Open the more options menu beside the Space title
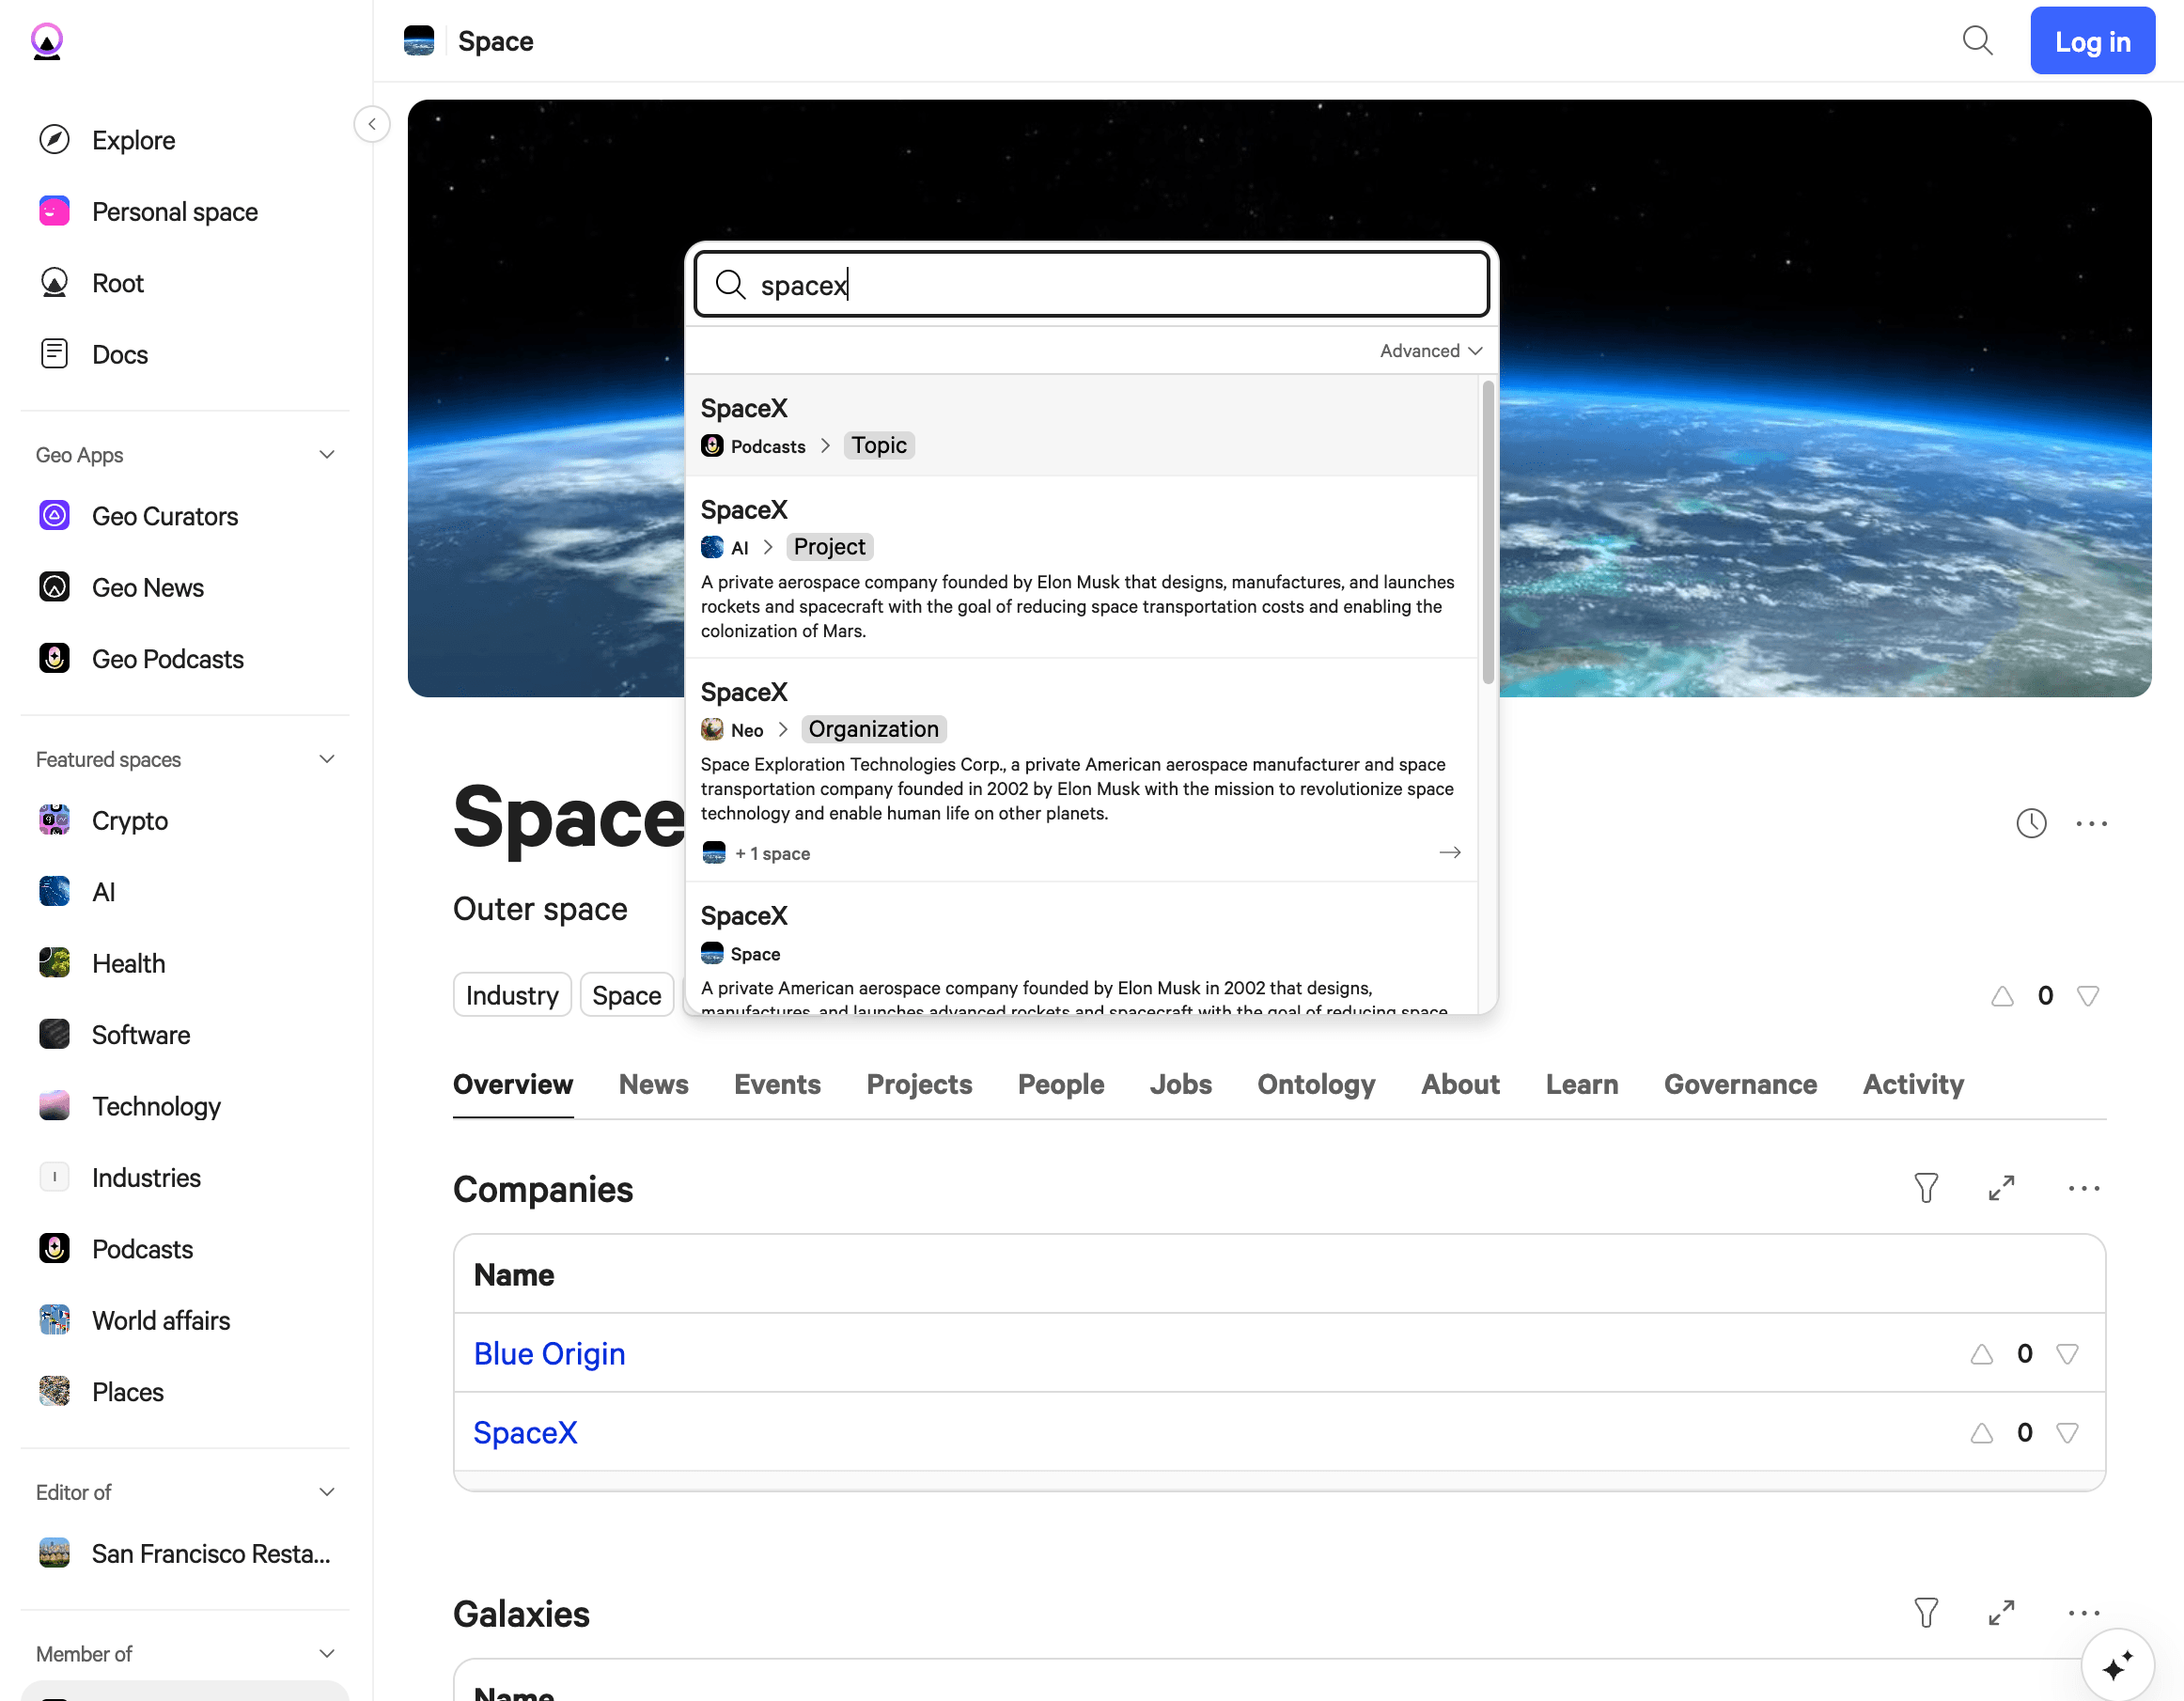This screenshot has width=2184, height=1701. [2091, 823]
